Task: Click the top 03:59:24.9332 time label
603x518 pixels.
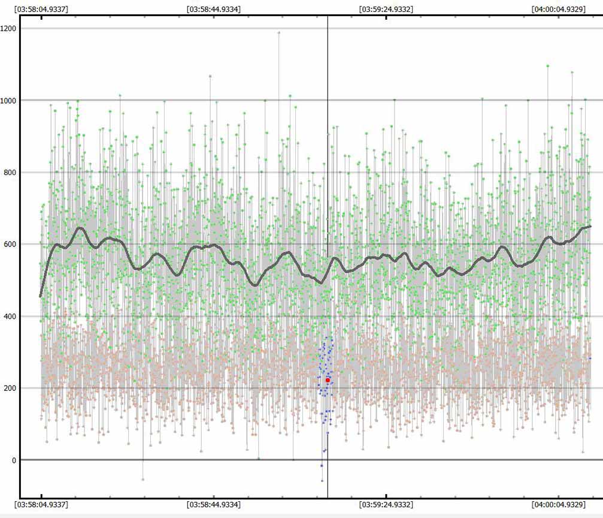Action: tap(386, 10)
